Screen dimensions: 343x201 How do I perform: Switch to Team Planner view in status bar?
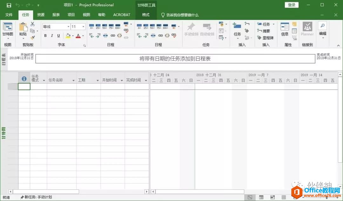pos(272,197)
